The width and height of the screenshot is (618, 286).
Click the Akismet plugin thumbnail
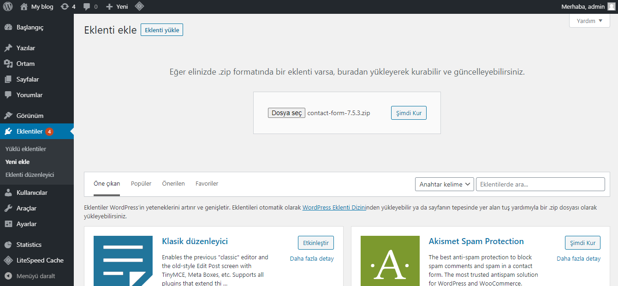click(x=390, y=261)
